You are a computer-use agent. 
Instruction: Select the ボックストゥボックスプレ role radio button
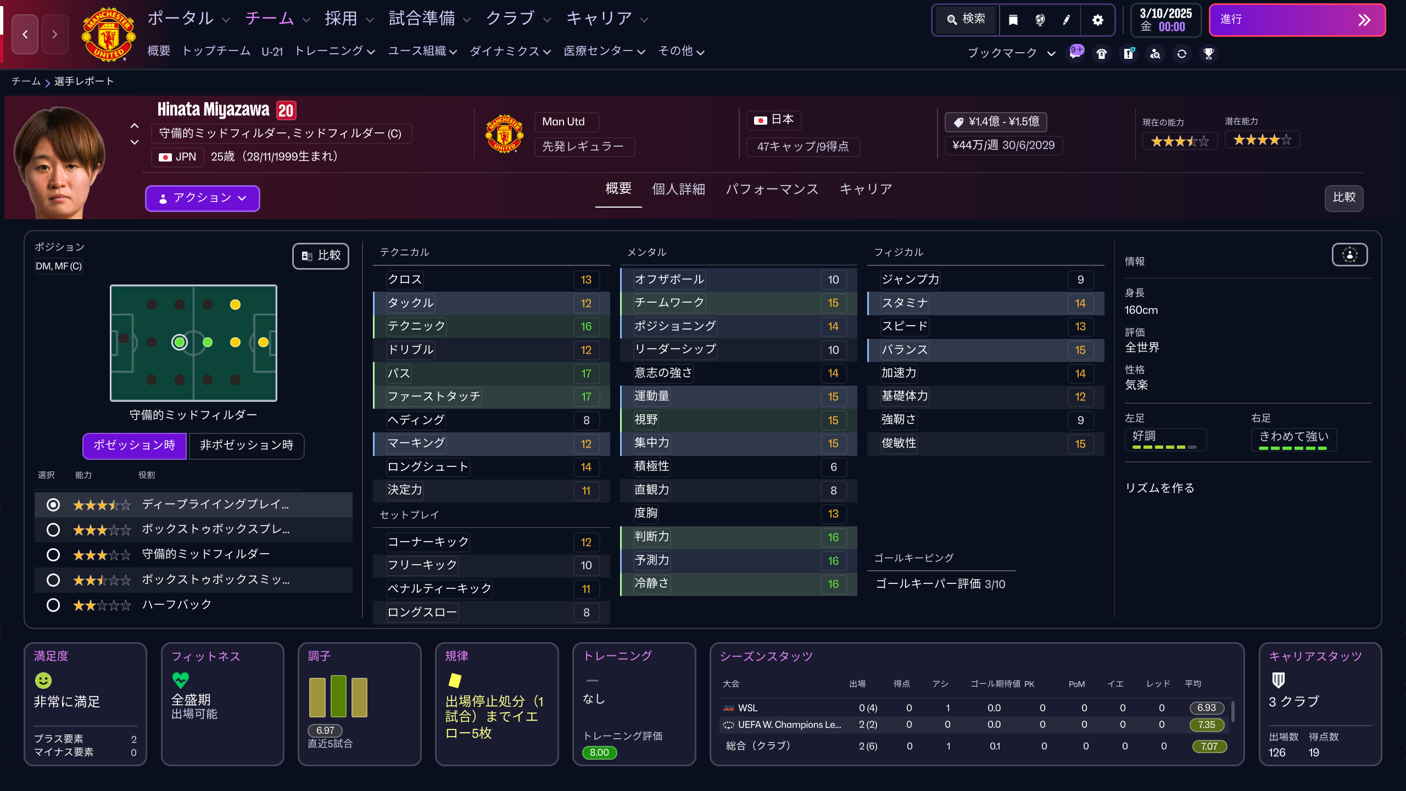(x=53, y=530)
